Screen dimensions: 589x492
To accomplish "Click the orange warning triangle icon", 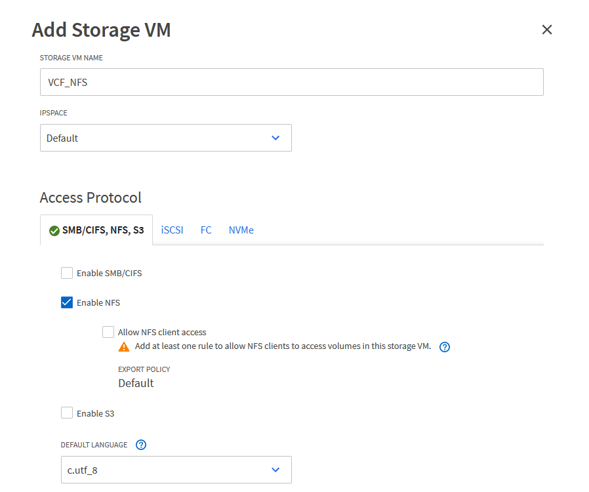I will pyautogui.click(x=124, y=347).
